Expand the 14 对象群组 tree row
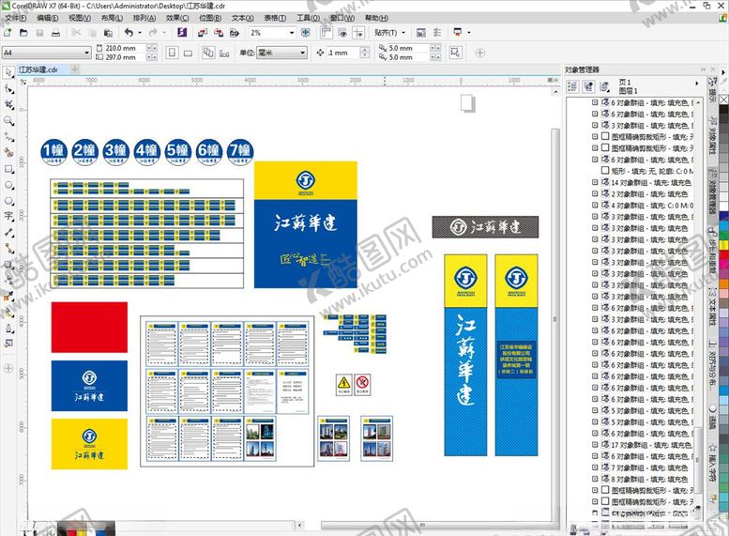 (x=595, y=182)
